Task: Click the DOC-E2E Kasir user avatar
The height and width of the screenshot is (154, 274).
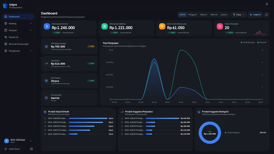Action: pos(7,141)
